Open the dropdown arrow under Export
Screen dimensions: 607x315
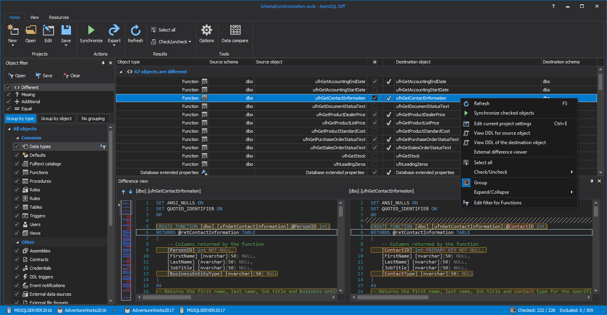coord(114,45)
